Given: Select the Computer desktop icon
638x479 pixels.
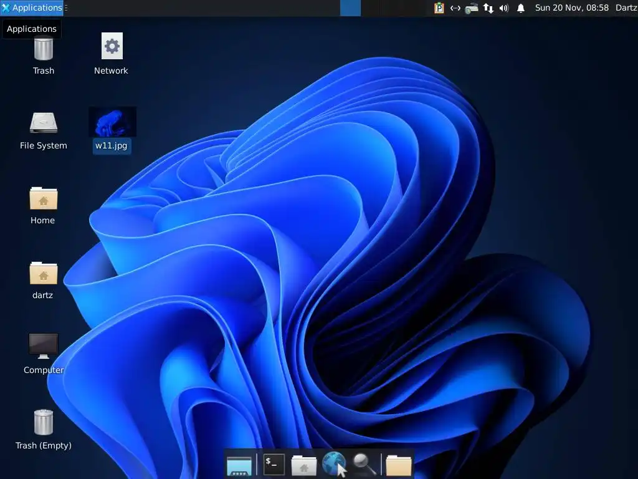Looking at the screenshot, I should coord(44,346).
